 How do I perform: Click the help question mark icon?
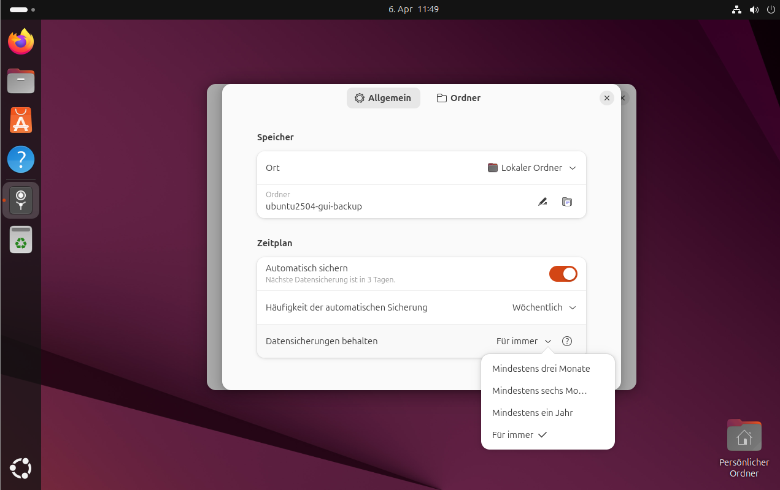[x=567, y=341]
